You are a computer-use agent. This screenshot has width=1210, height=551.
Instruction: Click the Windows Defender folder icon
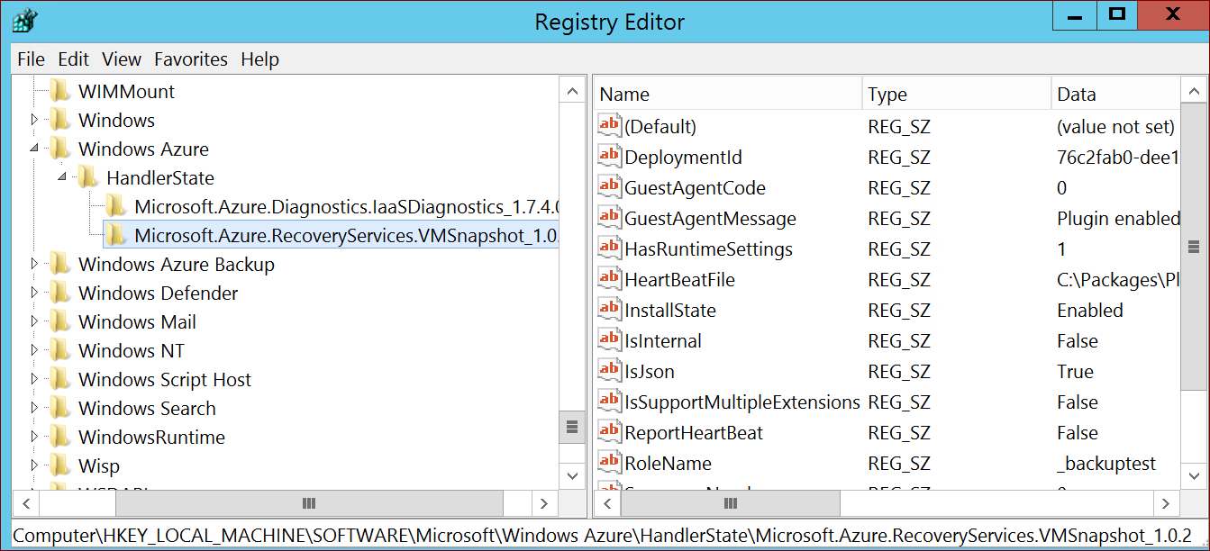(x=60, y=294)
